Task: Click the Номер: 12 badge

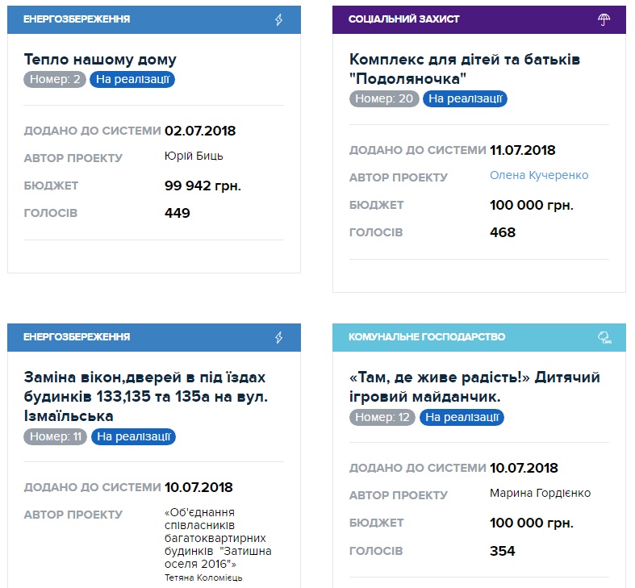Action: coord(382,417)
